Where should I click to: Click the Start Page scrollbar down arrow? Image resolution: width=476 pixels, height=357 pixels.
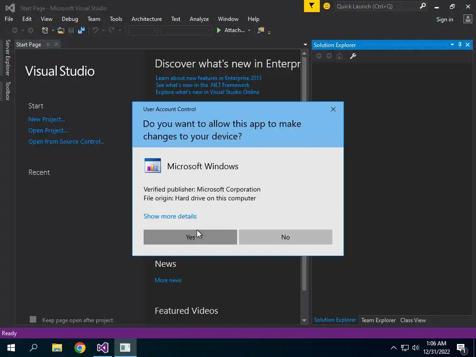[304, 320]
